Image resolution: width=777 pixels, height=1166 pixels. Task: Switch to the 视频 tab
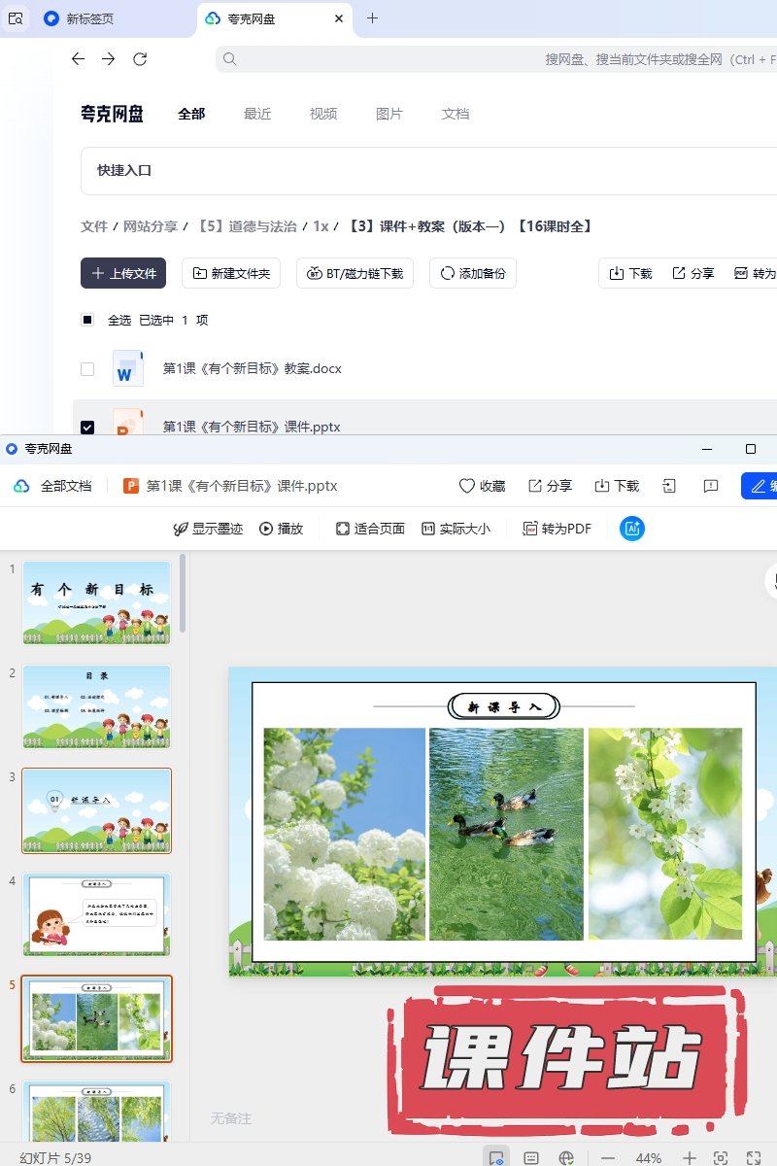[x=323, y=114]
